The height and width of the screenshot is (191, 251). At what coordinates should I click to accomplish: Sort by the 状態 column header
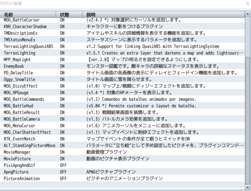[69, 15]
